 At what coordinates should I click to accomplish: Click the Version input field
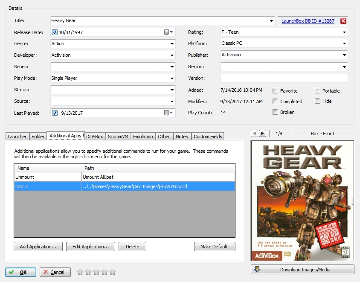click(x=284, y=78)
